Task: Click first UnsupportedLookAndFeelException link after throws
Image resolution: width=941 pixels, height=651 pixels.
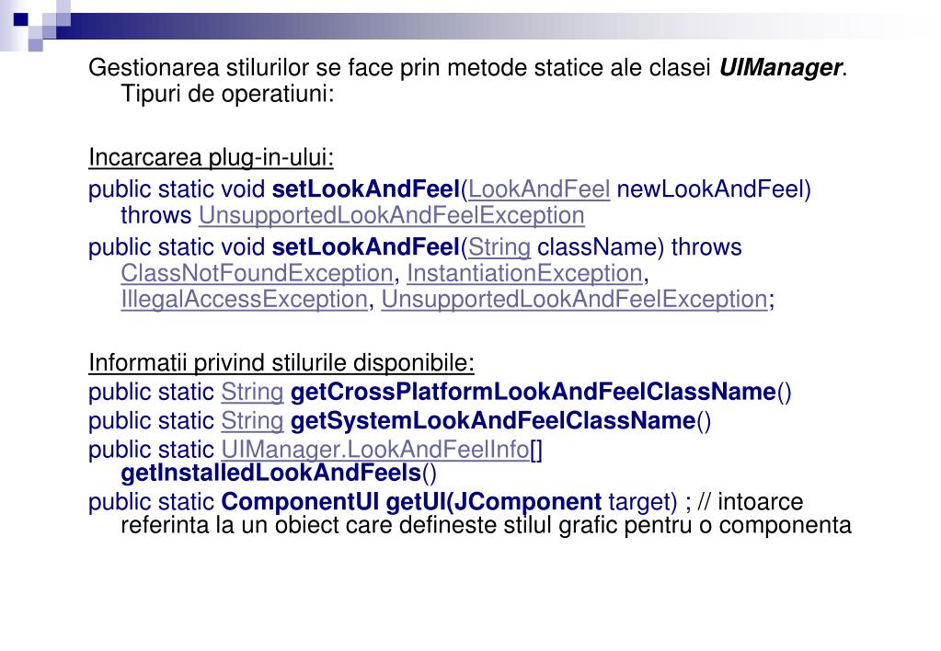Action: [391, 216]
